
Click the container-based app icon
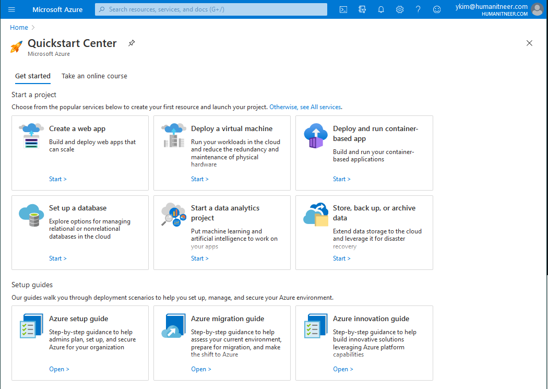point(316,136)
